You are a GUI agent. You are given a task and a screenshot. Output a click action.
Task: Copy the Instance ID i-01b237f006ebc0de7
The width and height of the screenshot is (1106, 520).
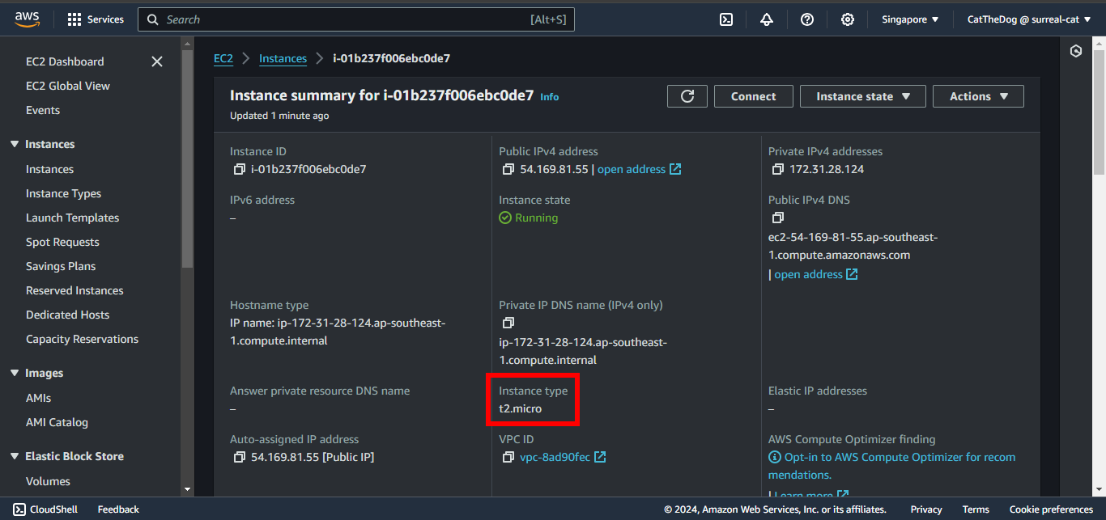coord(239,170)
